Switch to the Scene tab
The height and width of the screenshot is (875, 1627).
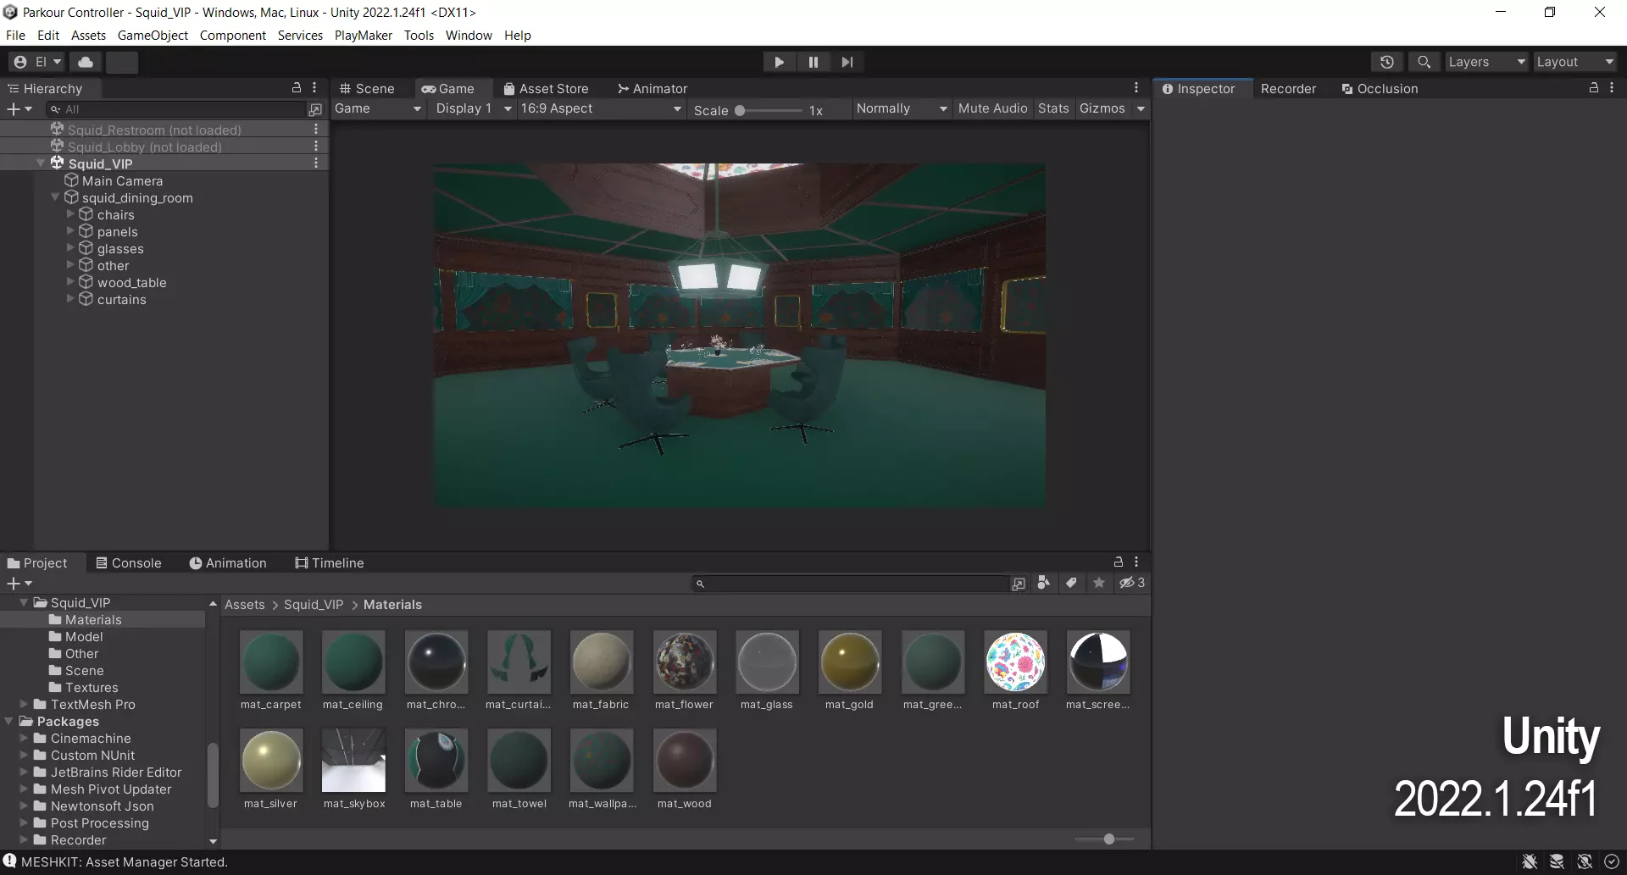(367, 88)
